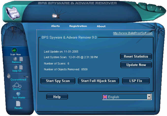Open the keep list section label
167x116 pixels.
pos(17,71)
